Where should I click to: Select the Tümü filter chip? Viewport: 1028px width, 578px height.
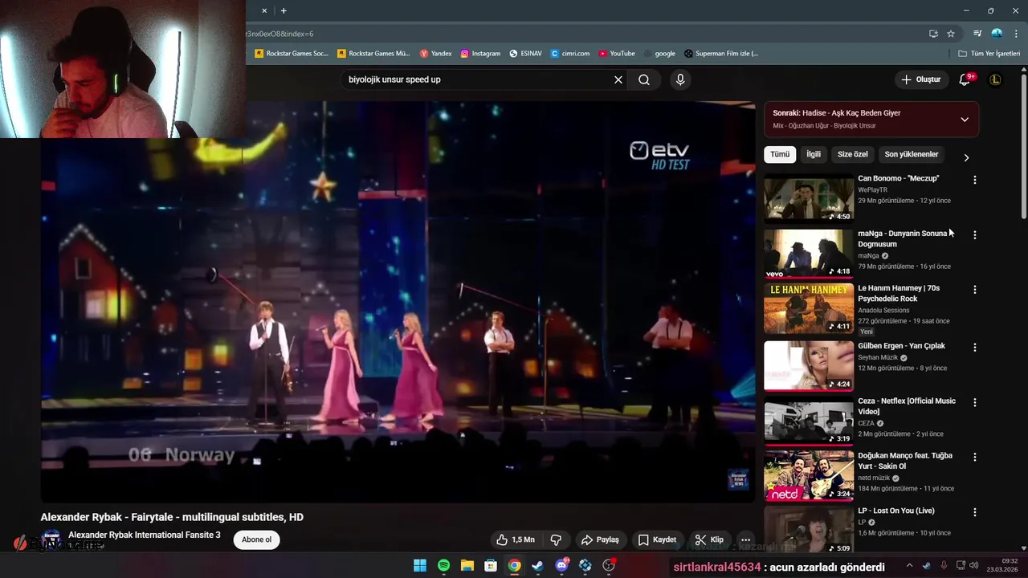[x=780, y=154]
